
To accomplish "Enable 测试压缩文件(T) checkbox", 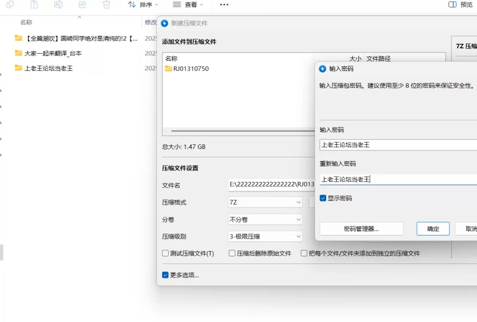I will [x=166, y=253].
